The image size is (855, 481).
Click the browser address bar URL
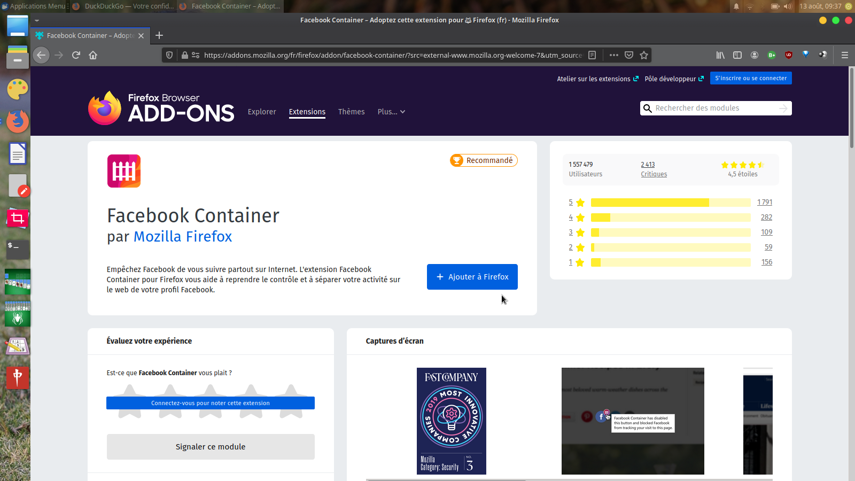pos(393,55)
